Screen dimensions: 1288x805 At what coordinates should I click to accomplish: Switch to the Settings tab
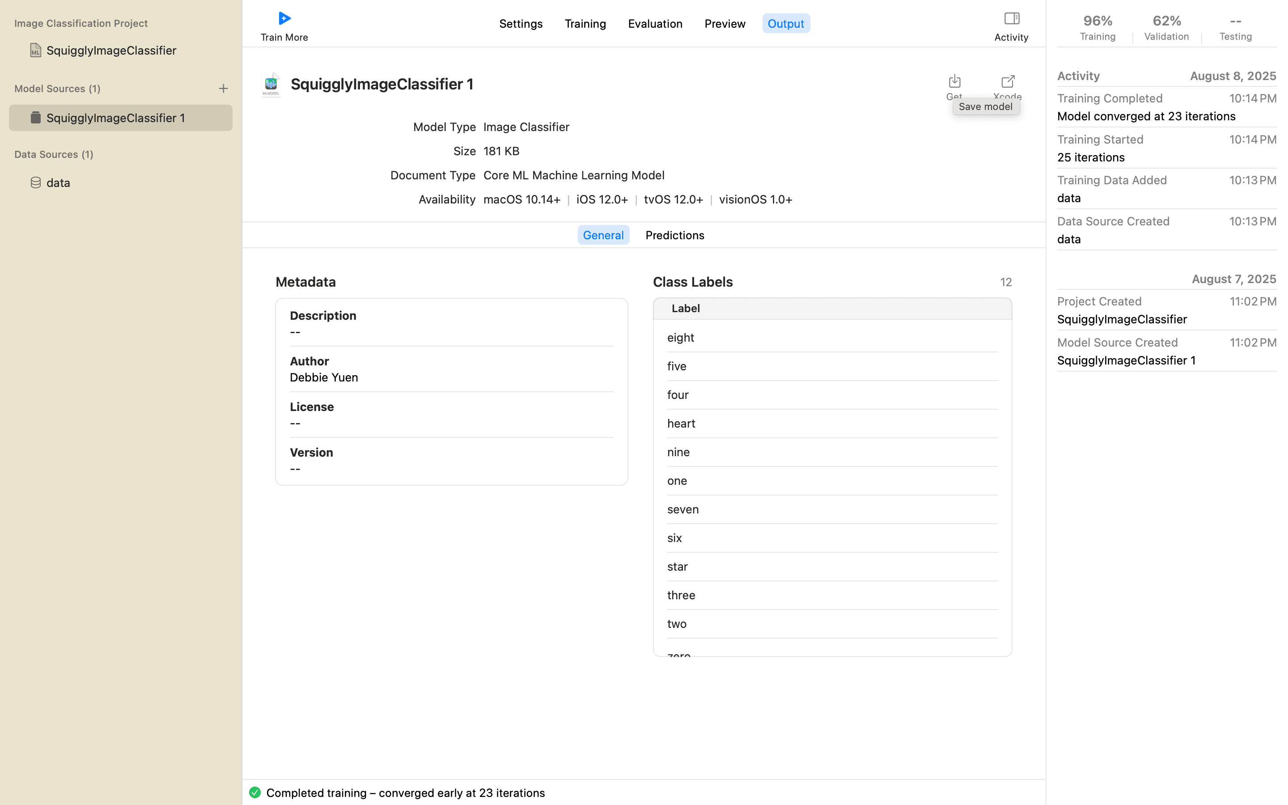coord(521,23)
